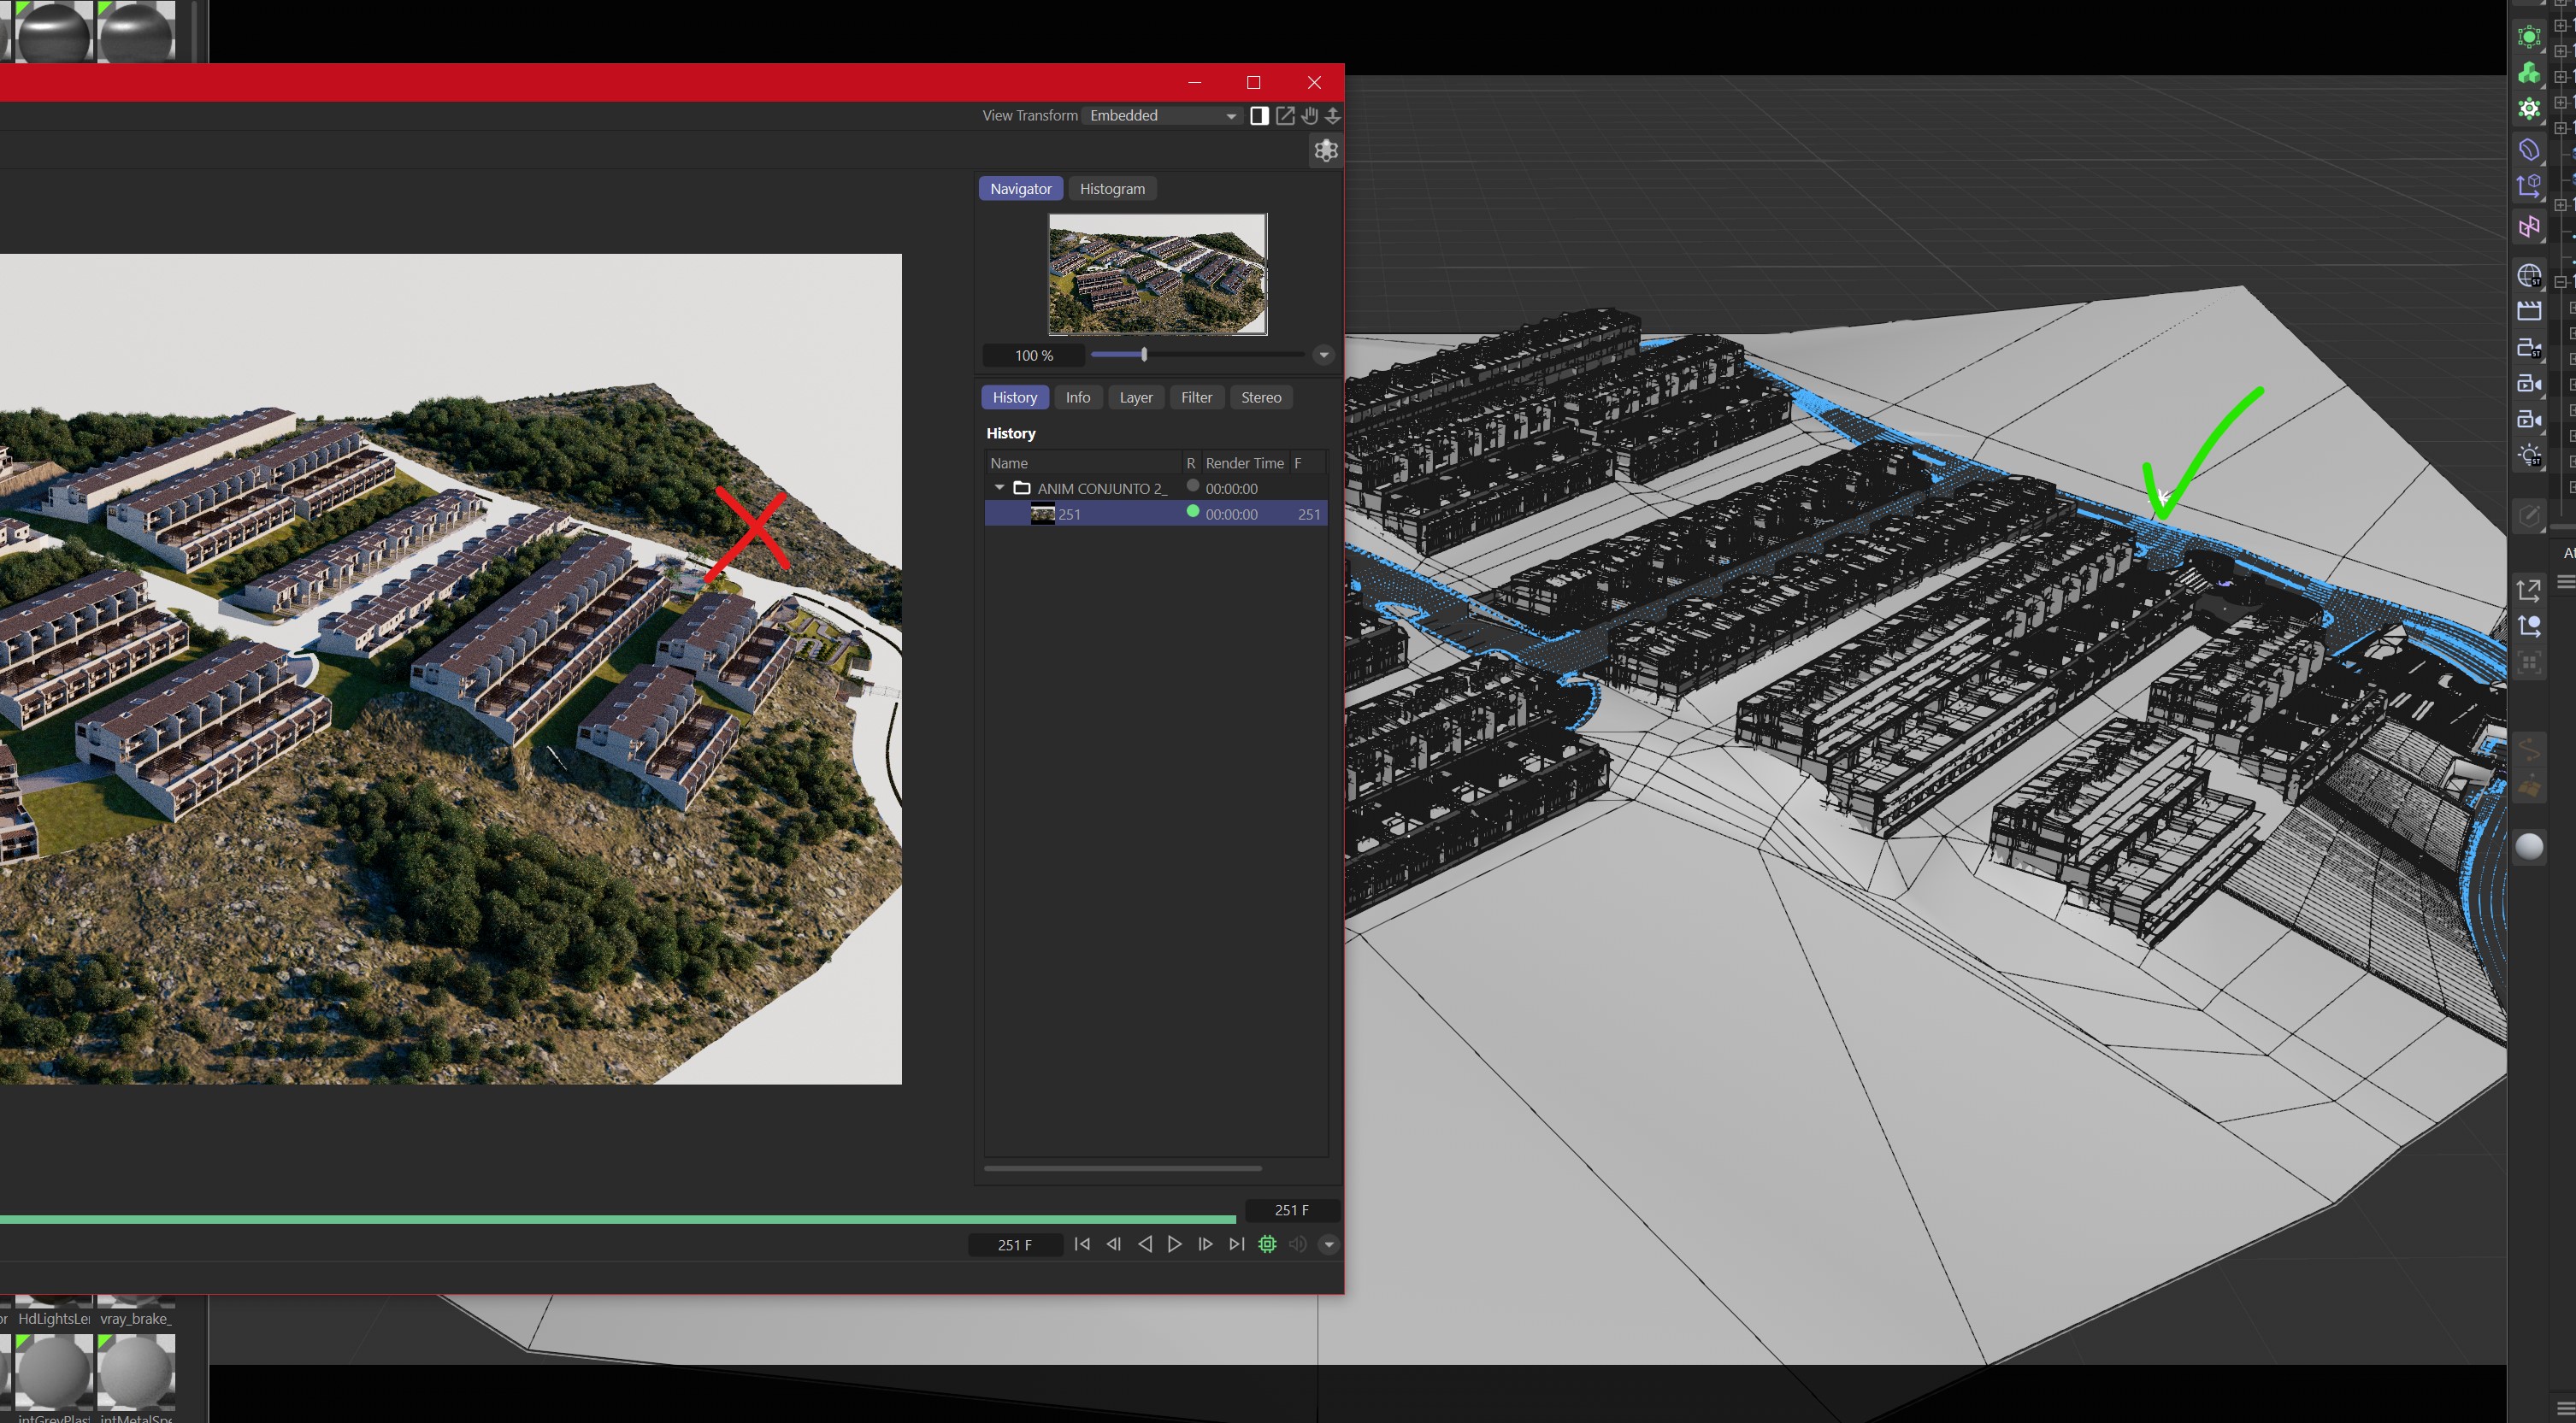Switch to the Histogram tab
2576x1423 pixels.
click(1112, 189)
